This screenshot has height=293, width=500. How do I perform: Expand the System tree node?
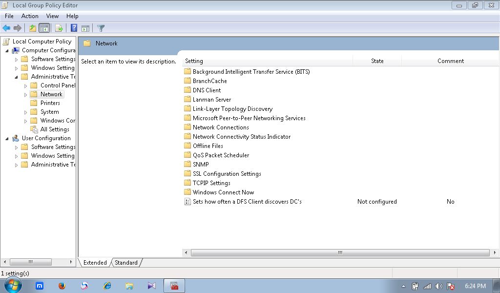(x=25, y=112)
